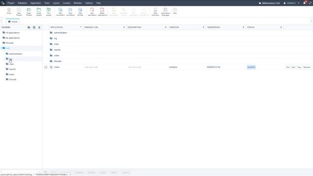
Task: Click the Scriptcase logo icon
Action: 3,3
